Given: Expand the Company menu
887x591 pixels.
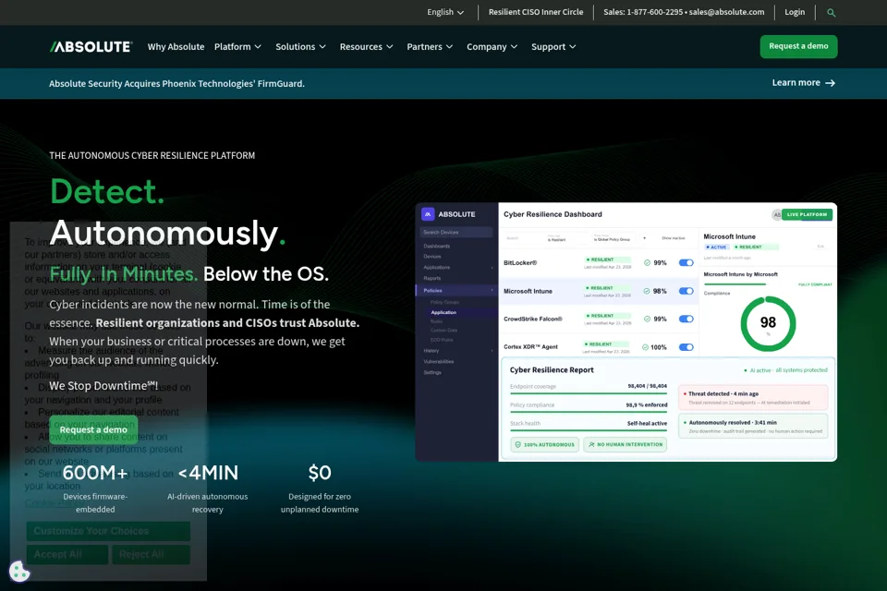Looking at the screenshot, I should tap(492, 47).
